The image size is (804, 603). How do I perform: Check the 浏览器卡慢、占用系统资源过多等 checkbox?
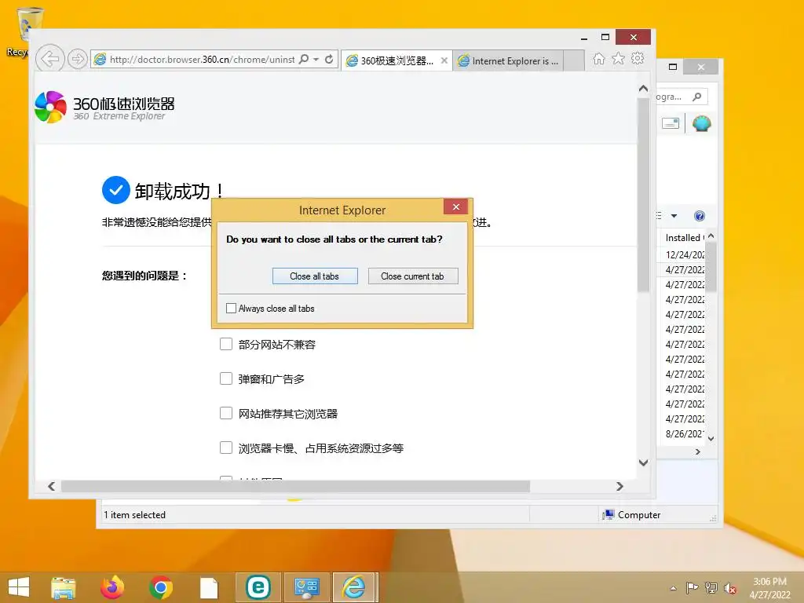[x=226, y=448]
